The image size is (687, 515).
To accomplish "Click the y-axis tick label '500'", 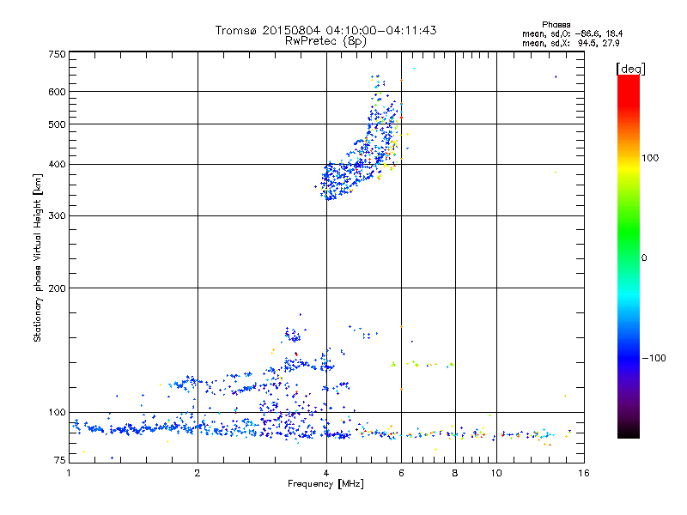I will pyautogui.click(x=58, y=124).
